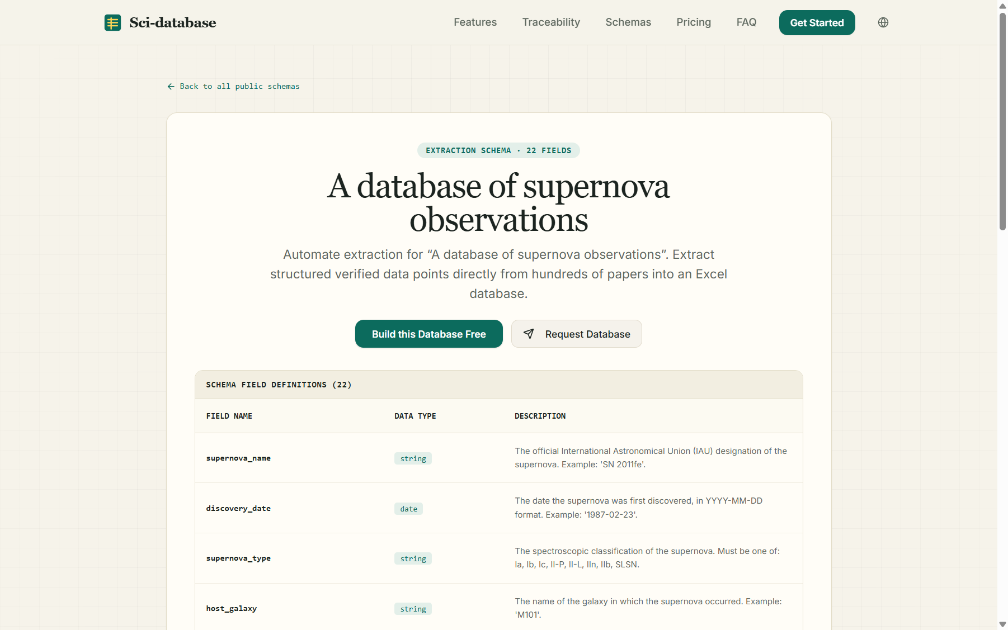Click Build this Database Free

tap(428, 334)
